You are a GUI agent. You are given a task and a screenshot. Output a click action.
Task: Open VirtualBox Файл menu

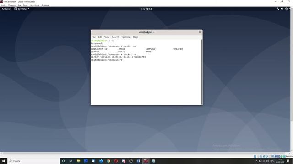pyautogui.click(x=3, y=5)
